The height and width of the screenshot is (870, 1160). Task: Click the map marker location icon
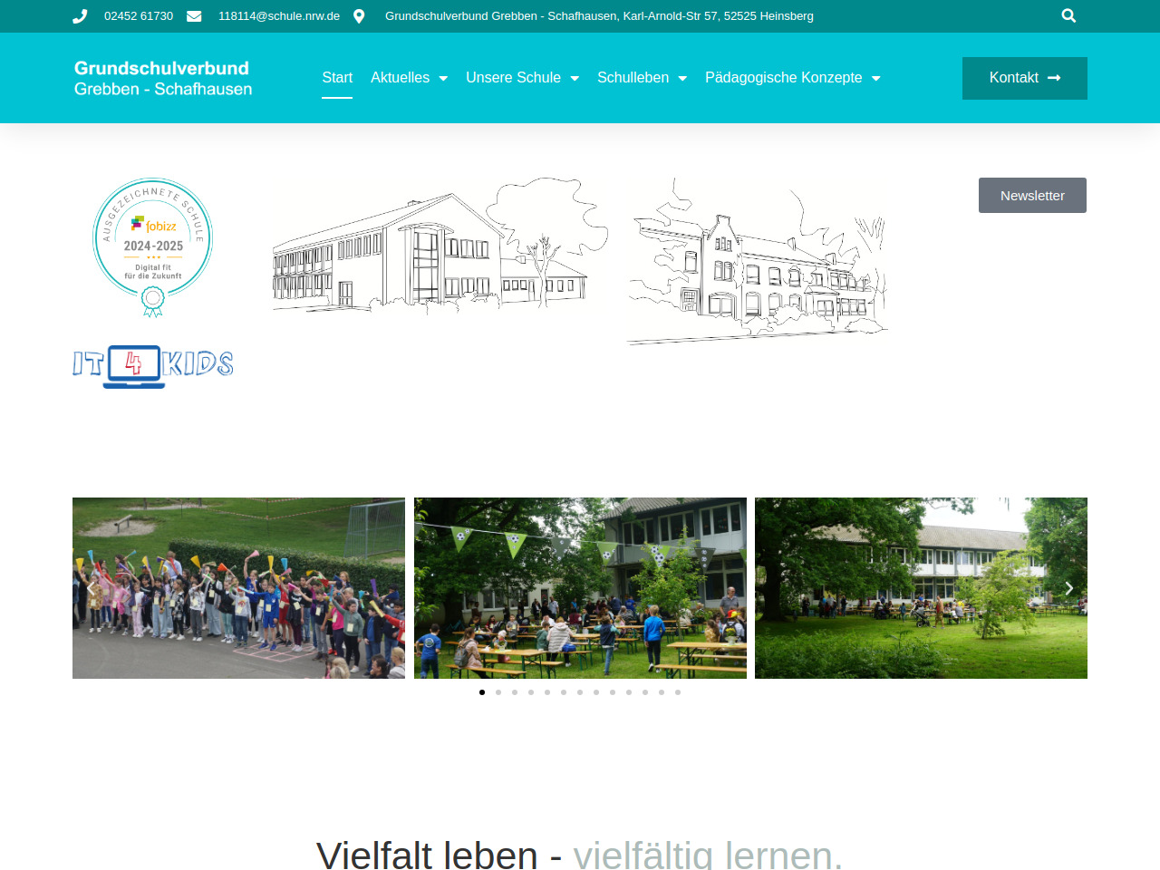coord(359,16)
